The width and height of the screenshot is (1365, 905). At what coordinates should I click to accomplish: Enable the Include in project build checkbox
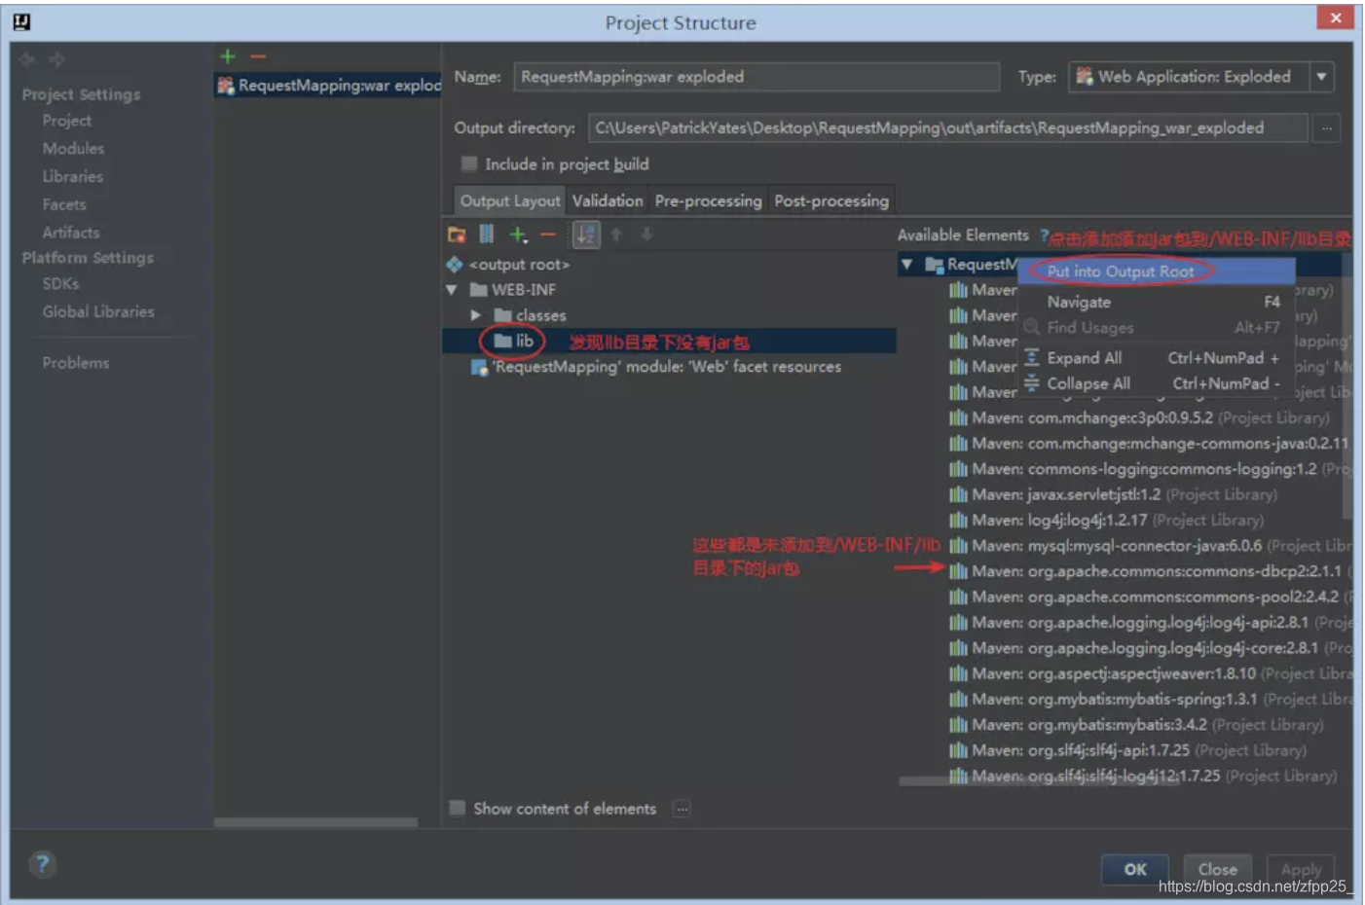468,163
